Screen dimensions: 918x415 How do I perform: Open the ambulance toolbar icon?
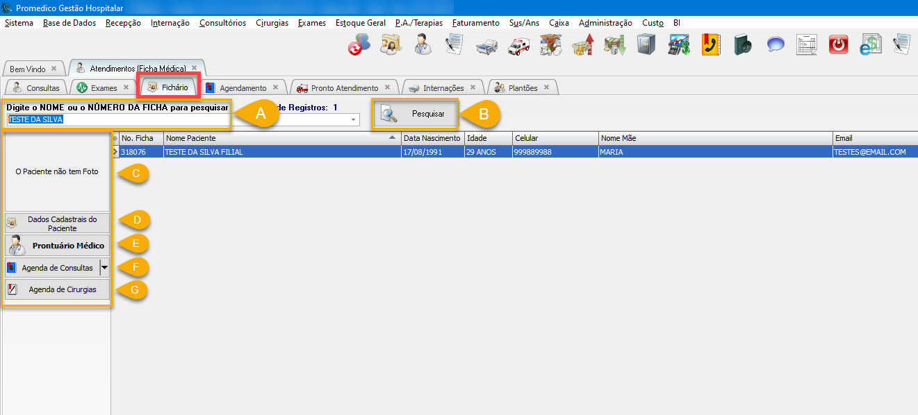[519, 46]
